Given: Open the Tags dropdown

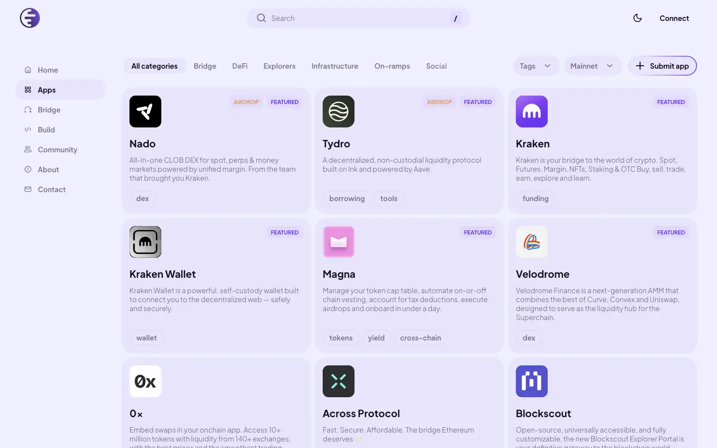Looking at the screenshot, I should pyautogui.click(x=536, y=66).
